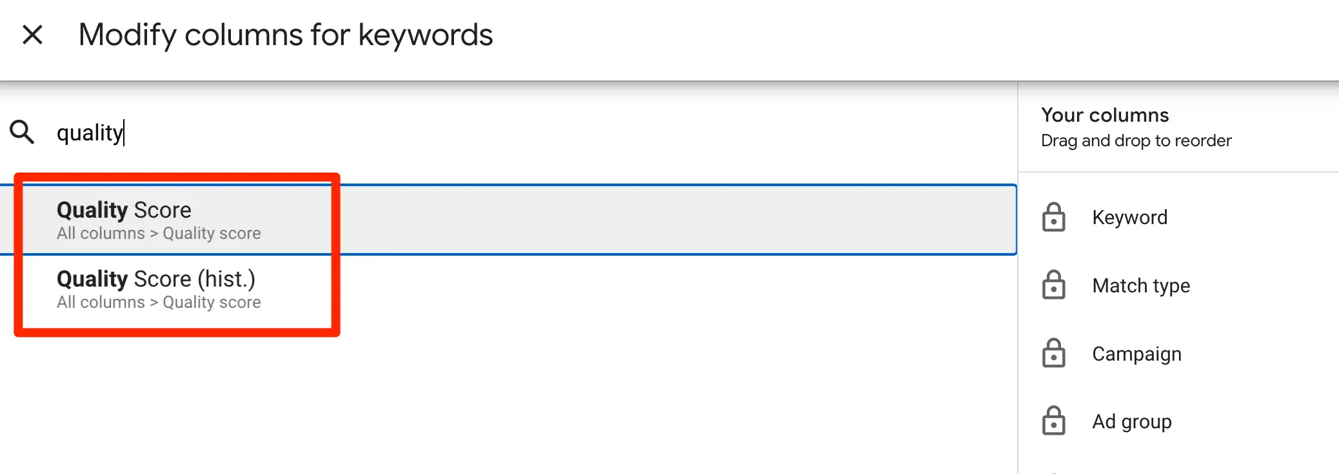This screenshot has width=1339, height=474.
Task: Click the breadcrumb path under Quality Score (hist.)
Action: [x=159, y=302]
